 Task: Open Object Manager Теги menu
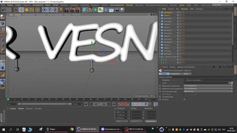(x=192, y=9)
